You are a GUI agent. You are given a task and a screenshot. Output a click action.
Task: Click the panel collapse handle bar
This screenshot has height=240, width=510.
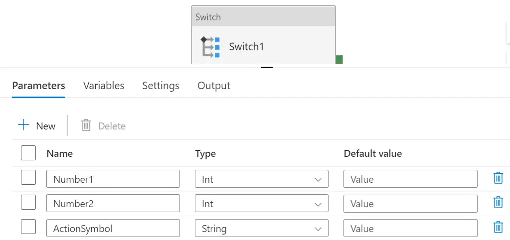pyautogui.click(x=267, y=68)
